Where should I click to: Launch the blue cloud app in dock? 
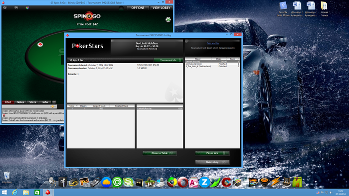coord(106,183)
